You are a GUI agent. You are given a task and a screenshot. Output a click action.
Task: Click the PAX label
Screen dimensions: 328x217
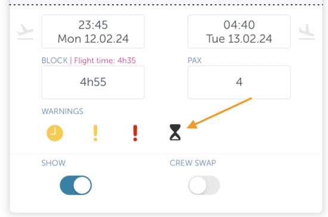point(194,61)
